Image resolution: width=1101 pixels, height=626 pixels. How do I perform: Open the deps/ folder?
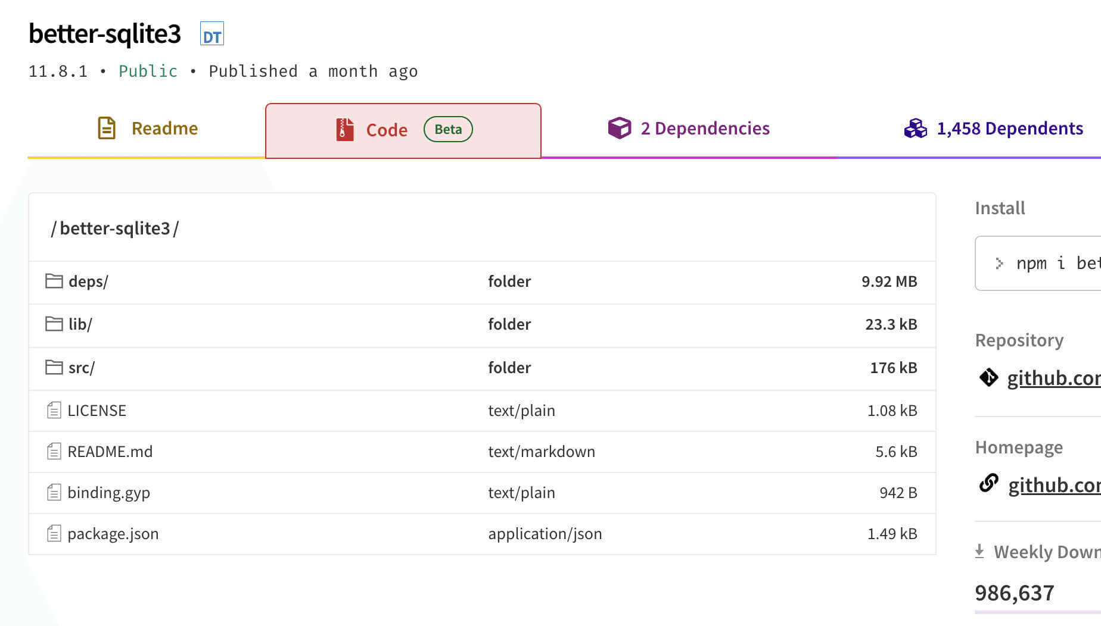click(x=88, y=281)
